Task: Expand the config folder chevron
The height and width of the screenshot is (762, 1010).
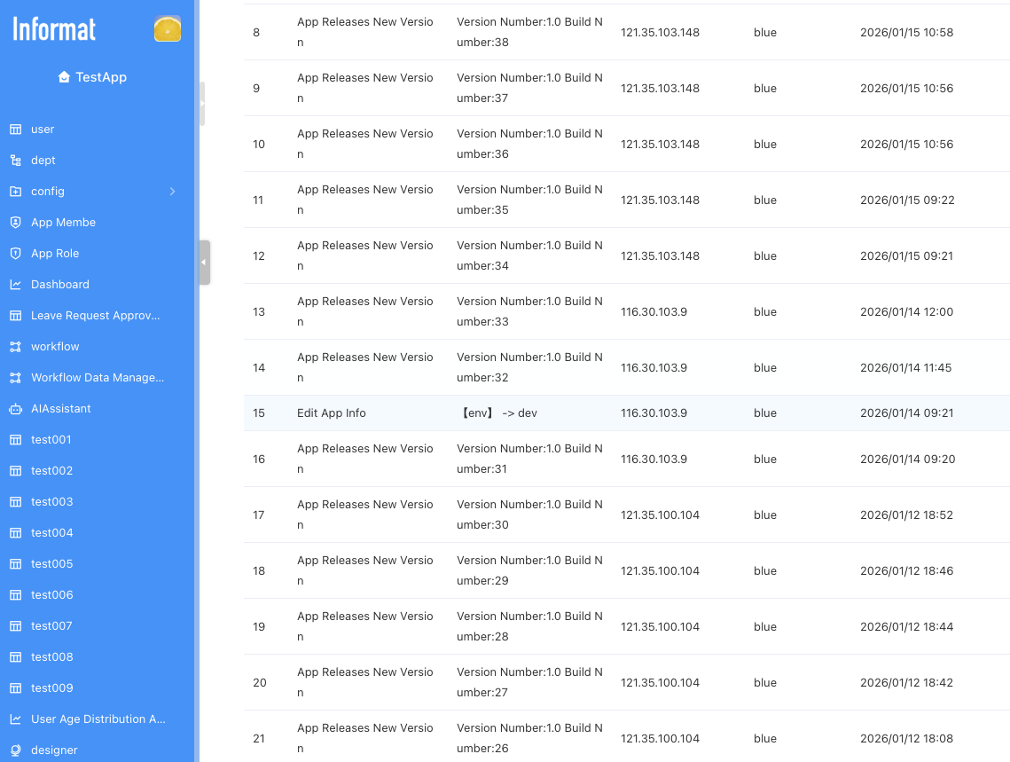Action: point(172,192)
